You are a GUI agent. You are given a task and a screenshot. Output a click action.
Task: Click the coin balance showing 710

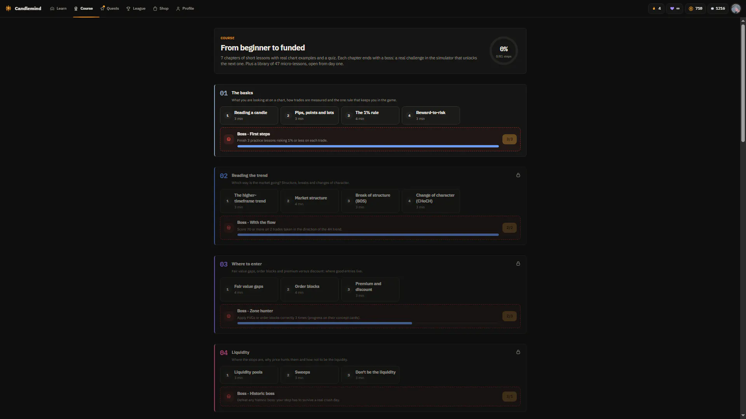point(695,8)
